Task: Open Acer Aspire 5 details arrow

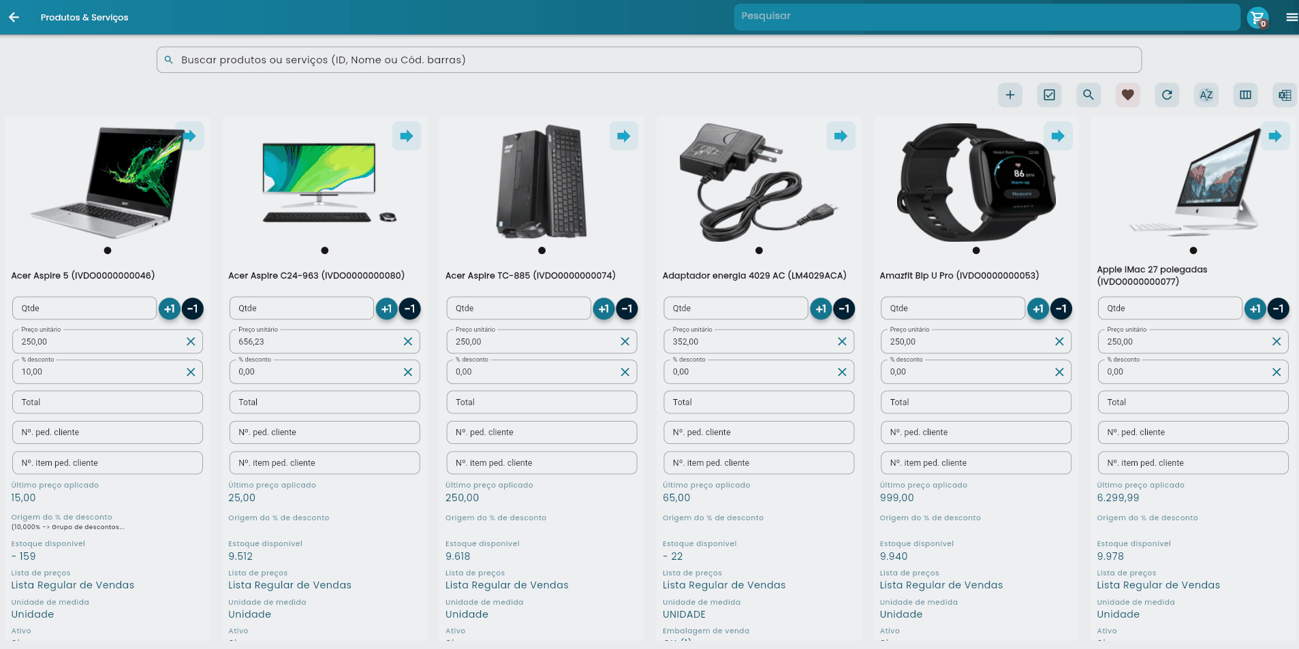Action: tap(190, 136)
